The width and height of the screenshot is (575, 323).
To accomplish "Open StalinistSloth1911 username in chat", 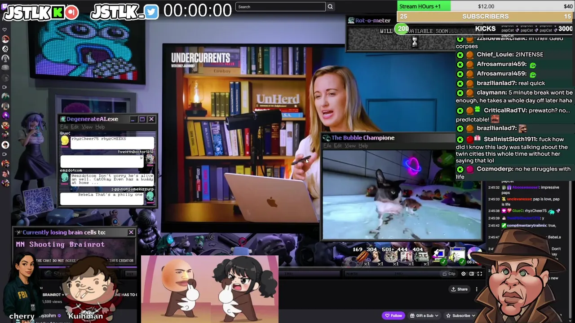I will (x=510, y=140).
